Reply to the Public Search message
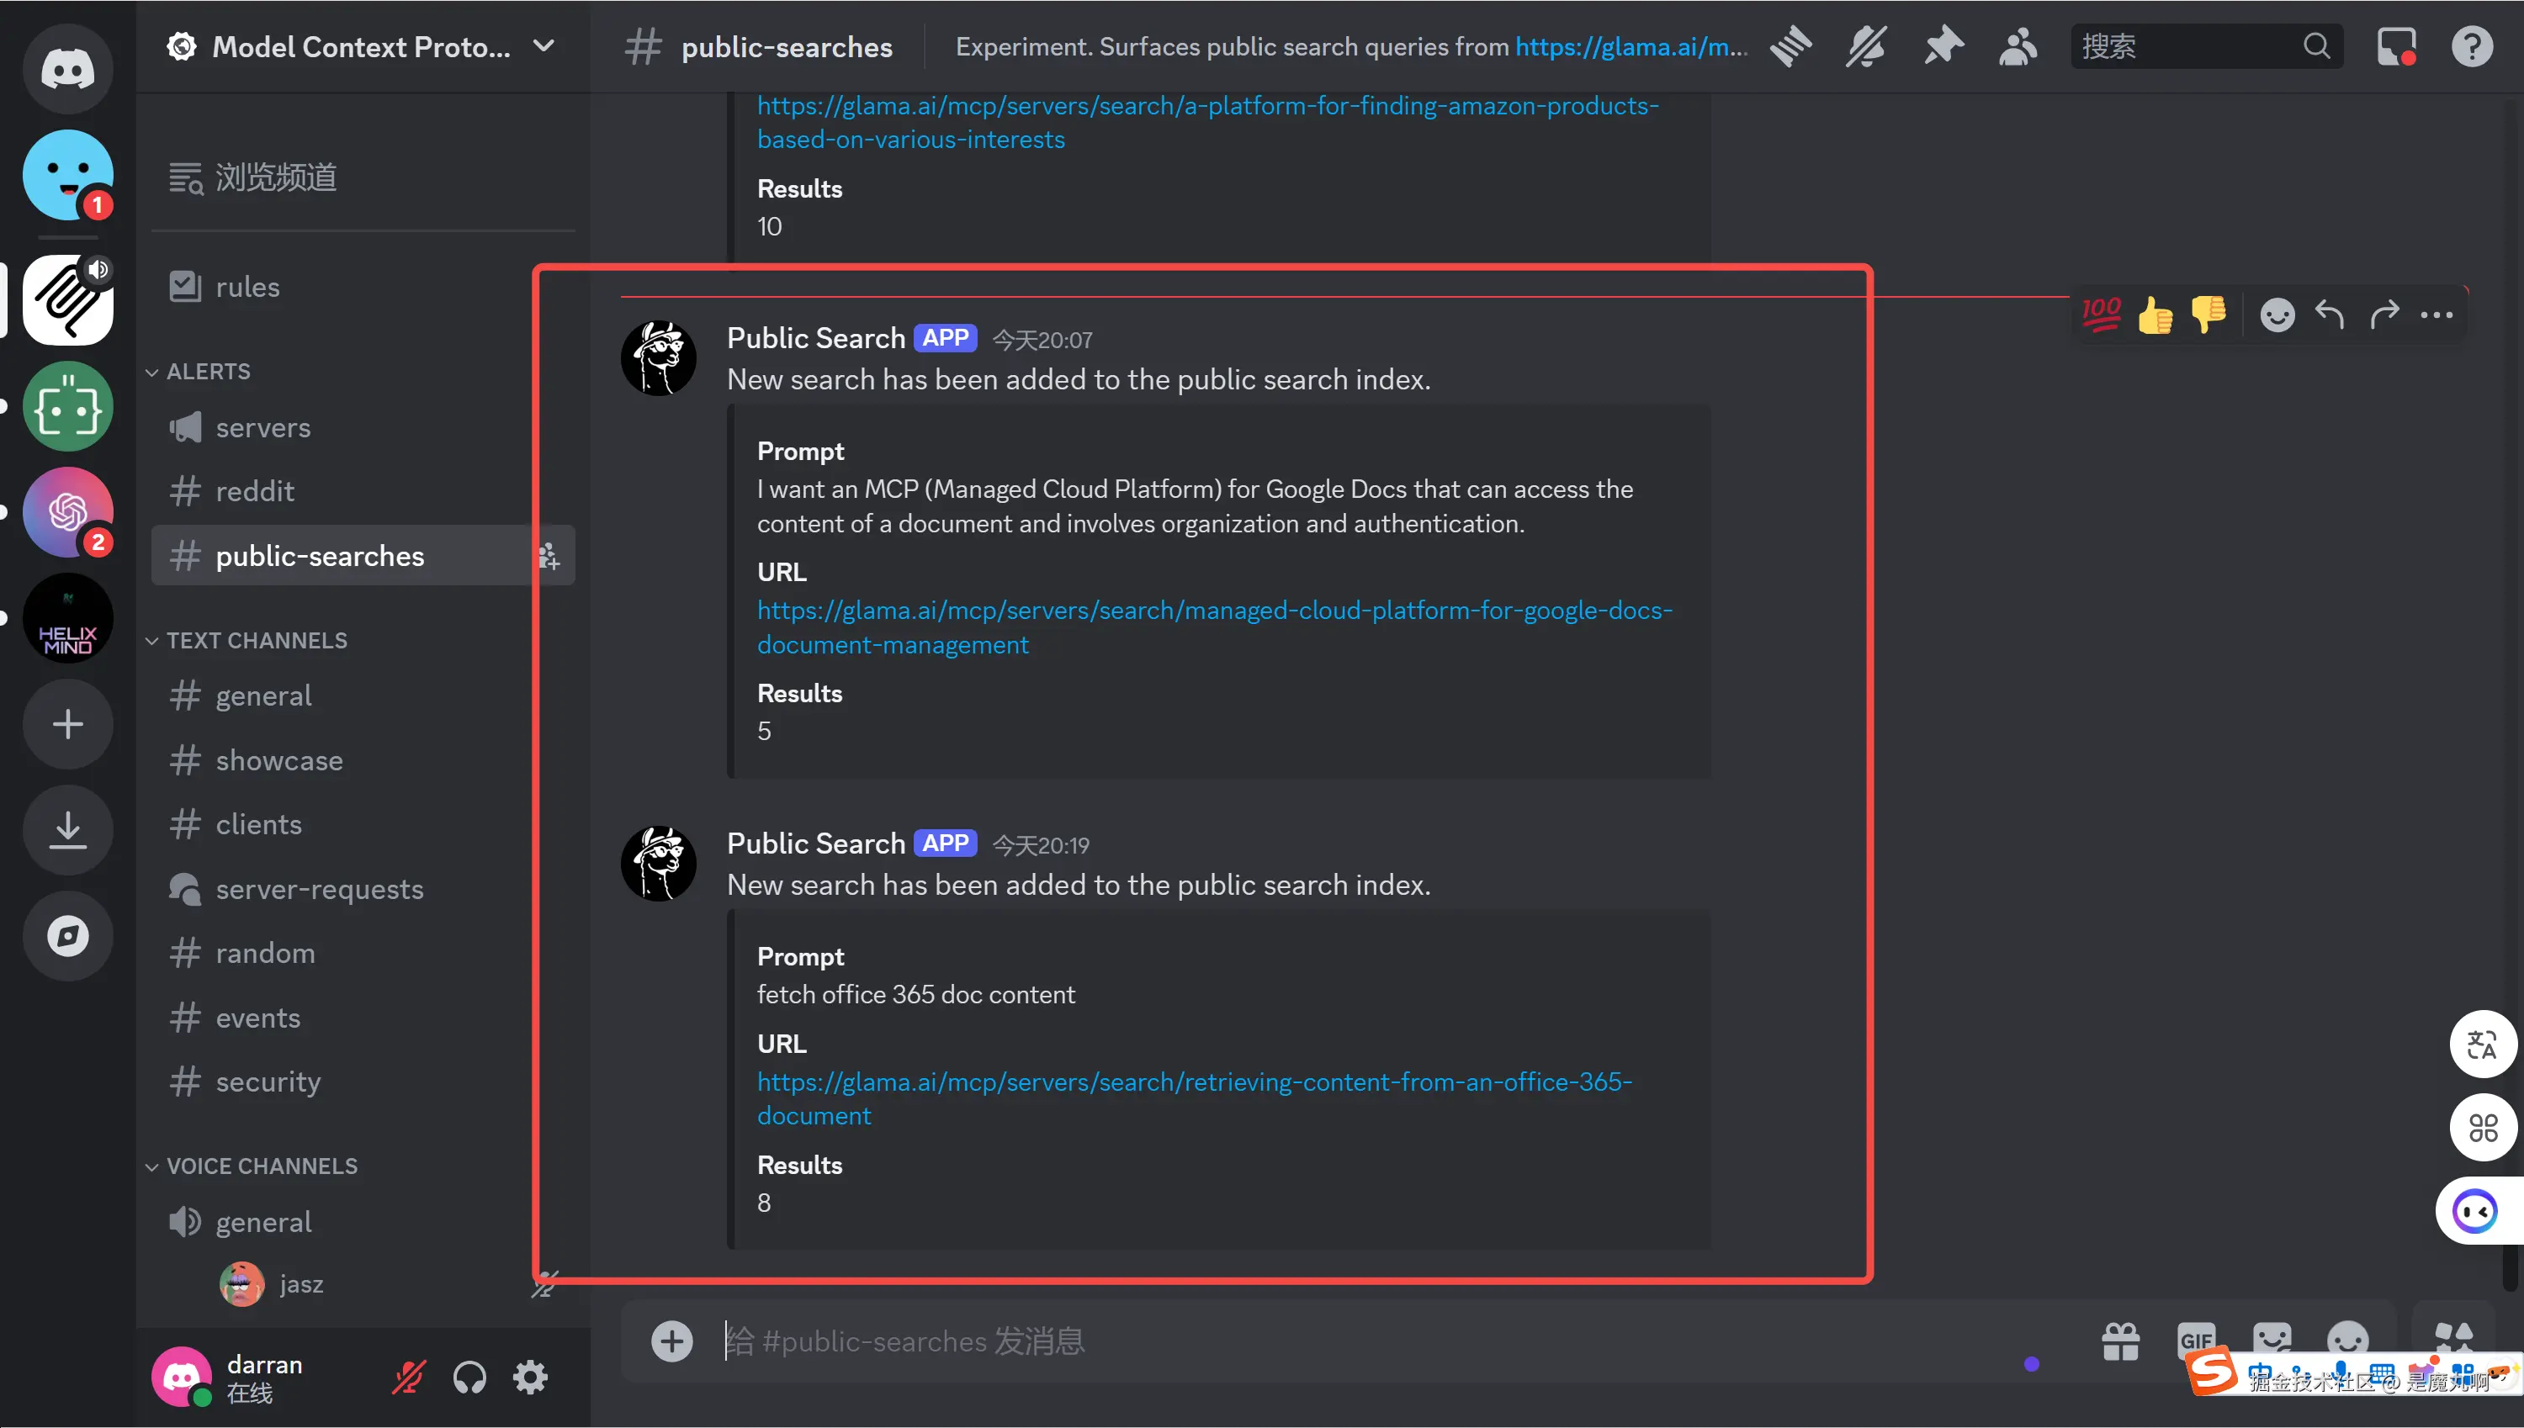The image size is (2524, 1428). tap(2330, 315)
